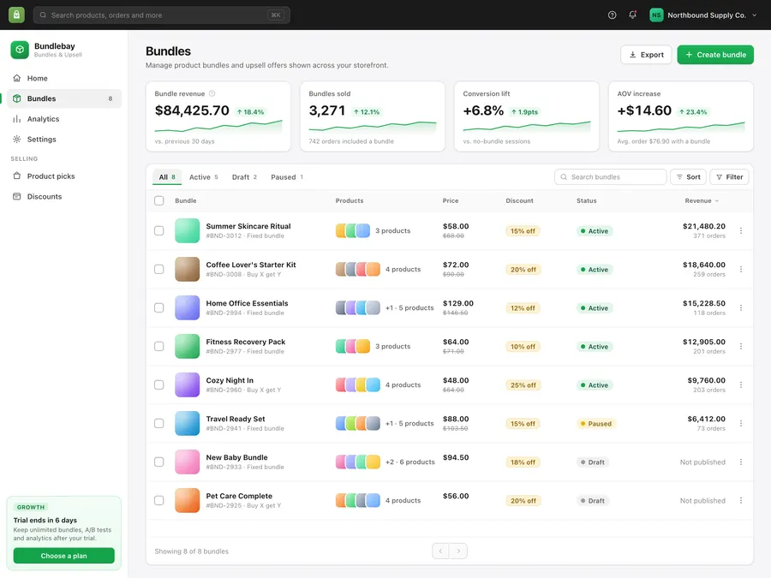
Task: Open the Filter options
Action: coord(729,177)
